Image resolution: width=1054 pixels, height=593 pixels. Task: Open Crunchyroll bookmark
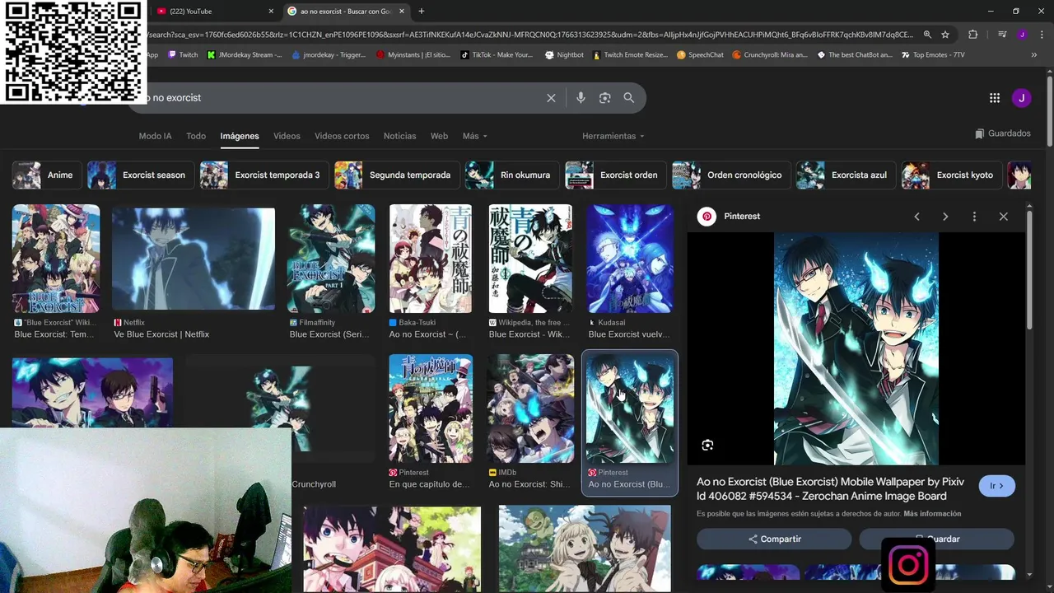[769, 55]
